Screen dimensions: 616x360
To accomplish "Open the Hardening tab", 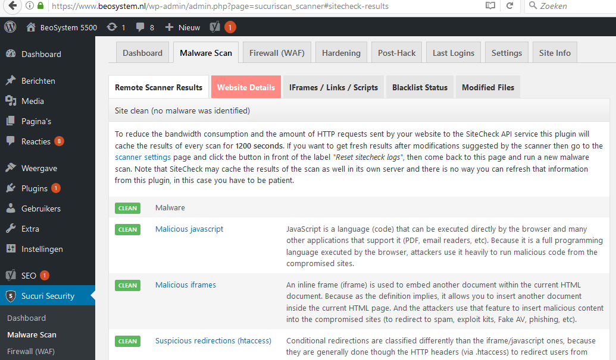I will tap(341, 52).
